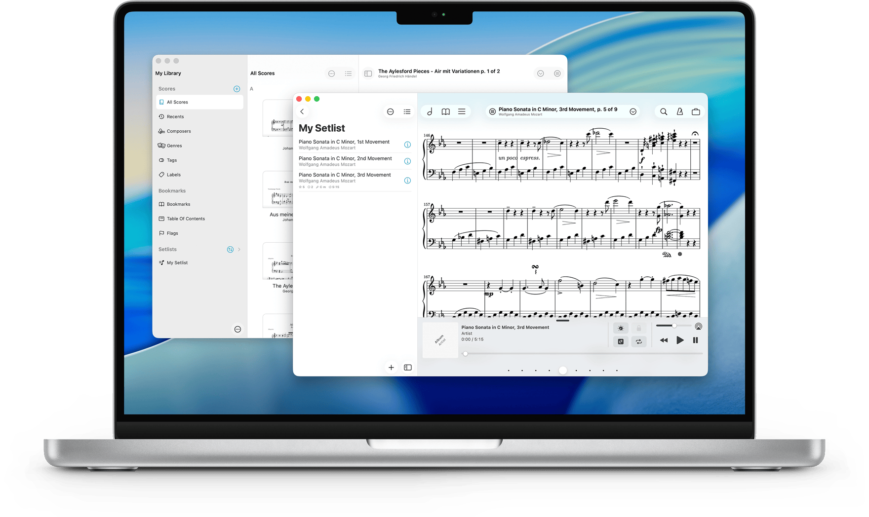Click the album art placeholder in player

[x=441, y=340]
